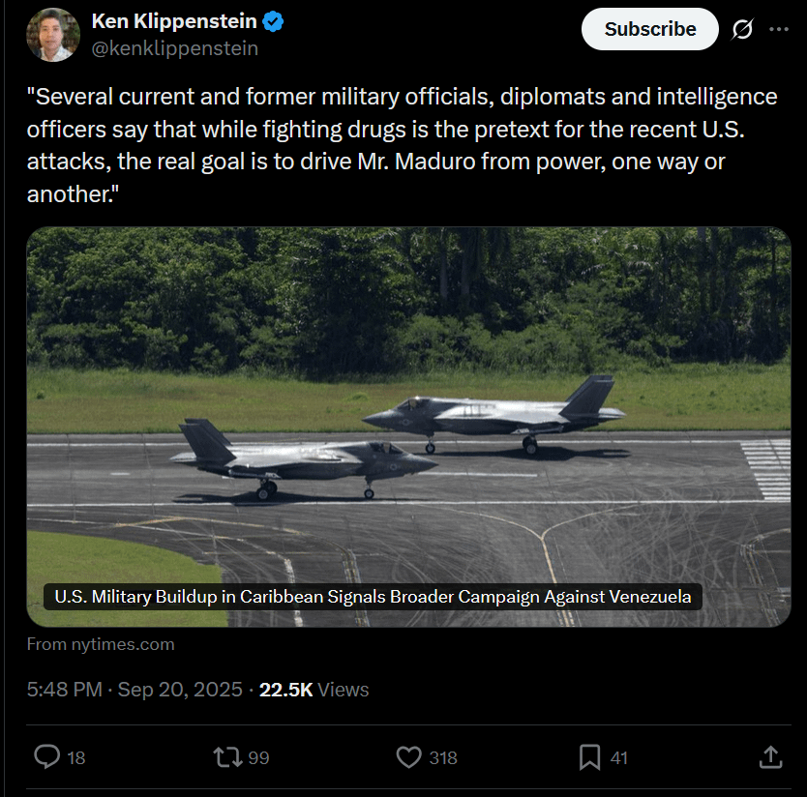
Task: Bookmark this tweet with the bookmark icon
Action: (x=589, y=756)
